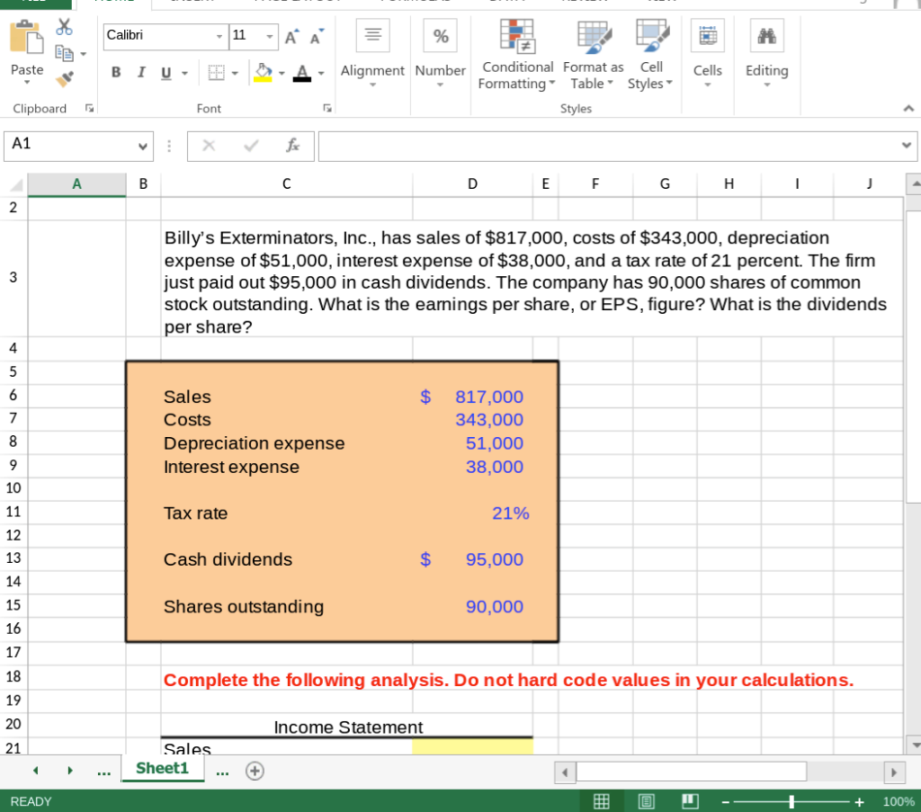The height and width of the screenshot is (812, 921).
Task: Click the Format as Table icon
Action: click(593, 36)
